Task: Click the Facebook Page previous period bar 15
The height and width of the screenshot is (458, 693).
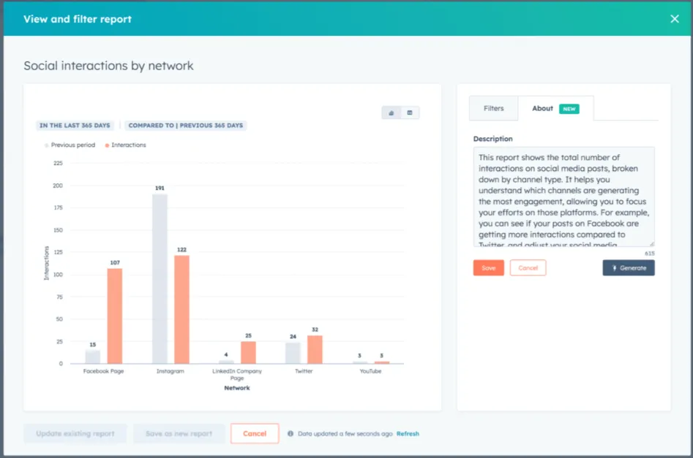Action: 93,357
